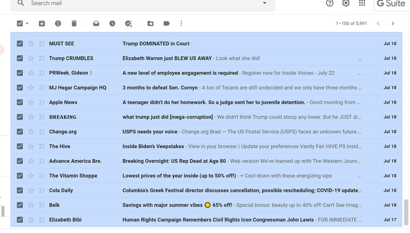Image resolution: width=410 pixels, height=233 pixels.
Task: Open the Google apps grid
Action: [x=362, y=3]
